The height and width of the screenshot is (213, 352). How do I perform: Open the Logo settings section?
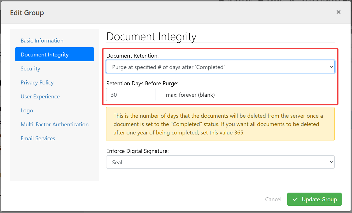[x=27, y=110]
